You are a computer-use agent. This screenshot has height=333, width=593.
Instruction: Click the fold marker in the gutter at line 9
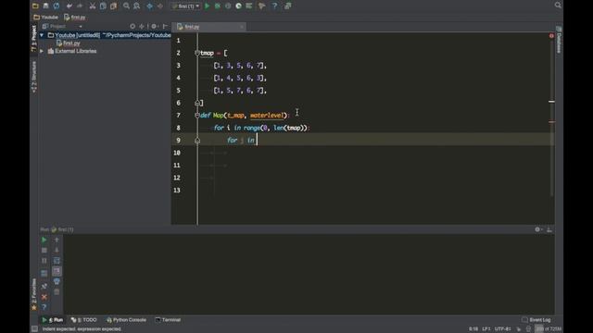[x=197, y=141]
